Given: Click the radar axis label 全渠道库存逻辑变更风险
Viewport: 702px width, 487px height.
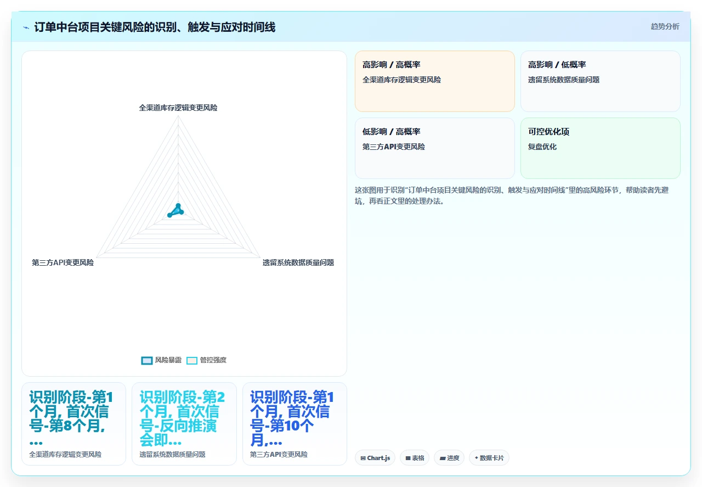Looking at the screenshot, I should [x=178, y=108].
